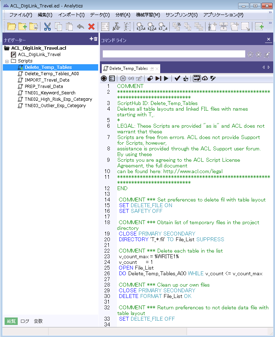The height and width of the screenshot is (337, 275).
Task: Click the step-through script icon
Action: [x=158, y=78]
